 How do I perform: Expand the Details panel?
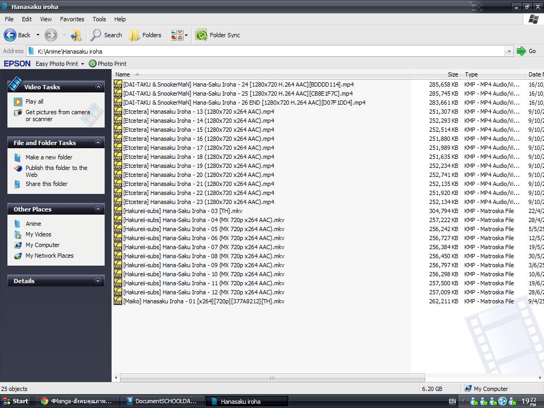click(x=98, y=281)
